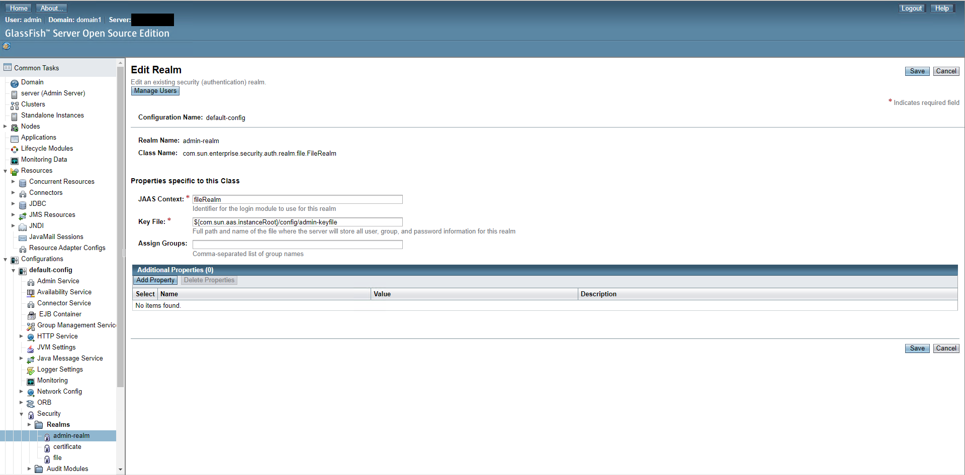Open the Home page from the top bar

coord(18,8)
